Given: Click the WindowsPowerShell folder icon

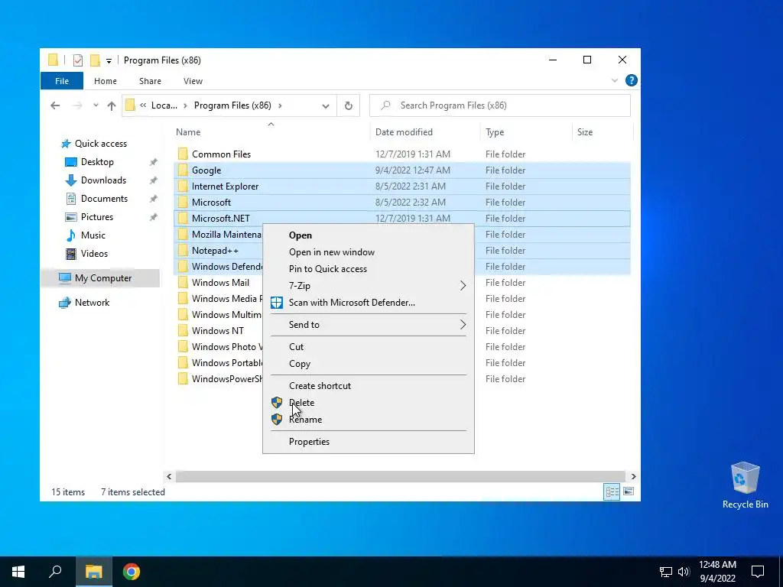Looking at the screenshot, I should [184, 378].
